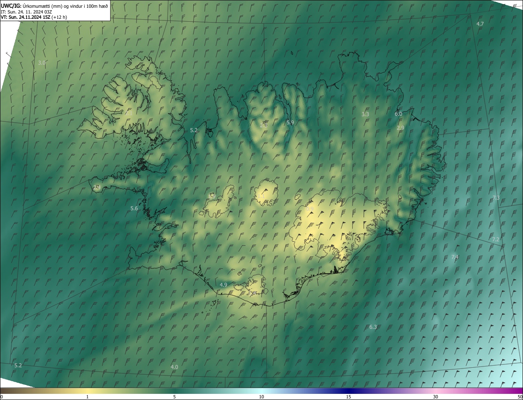Image resolution: width=523 pixels, height=400 pixels.
Task: Click the 3.3 value label
Action: tap(365, 114)
